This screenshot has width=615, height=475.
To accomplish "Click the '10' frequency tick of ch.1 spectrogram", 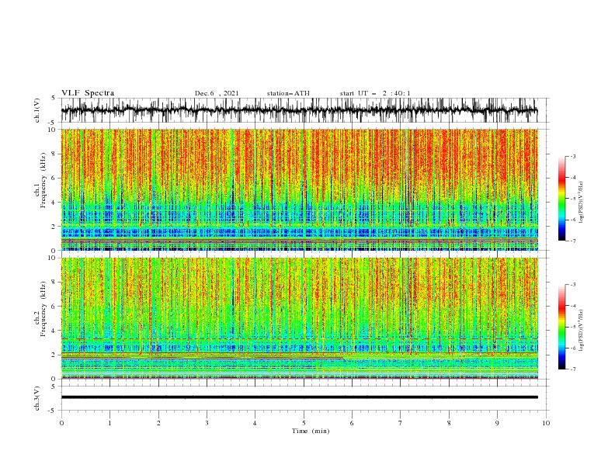I will click(x=52, y=130).
